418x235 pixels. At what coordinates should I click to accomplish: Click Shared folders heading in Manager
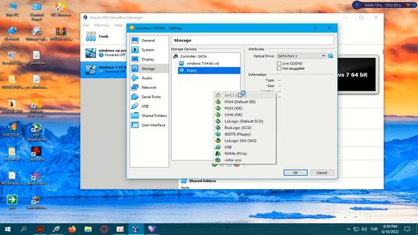pos(202,181)
